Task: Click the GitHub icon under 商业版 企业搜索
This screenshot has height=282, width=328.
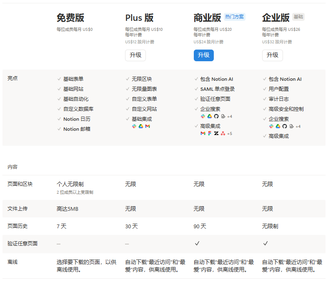Action: [216, 116]
